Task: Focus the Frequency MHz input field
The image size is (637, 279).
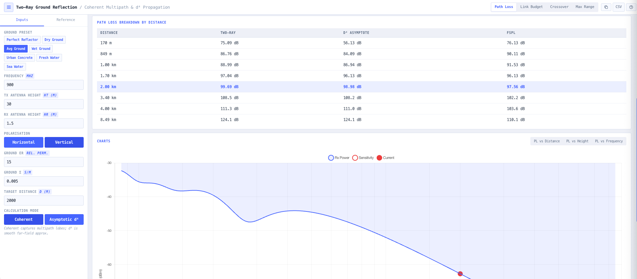Action: (44, 85)
